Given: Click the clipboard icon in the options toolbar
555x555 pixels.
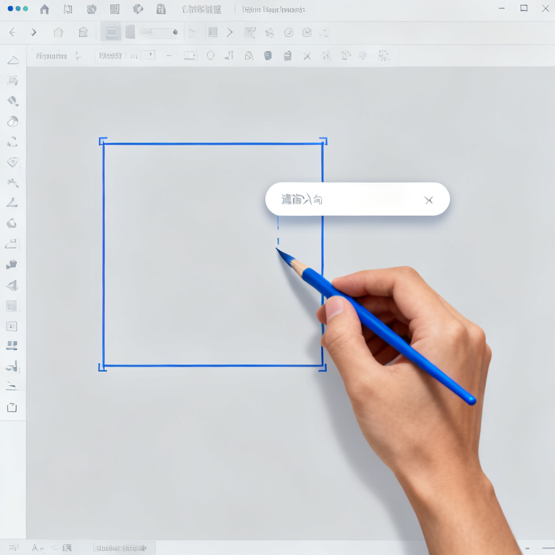Looking at the screenshot, I should coord(287,56).
